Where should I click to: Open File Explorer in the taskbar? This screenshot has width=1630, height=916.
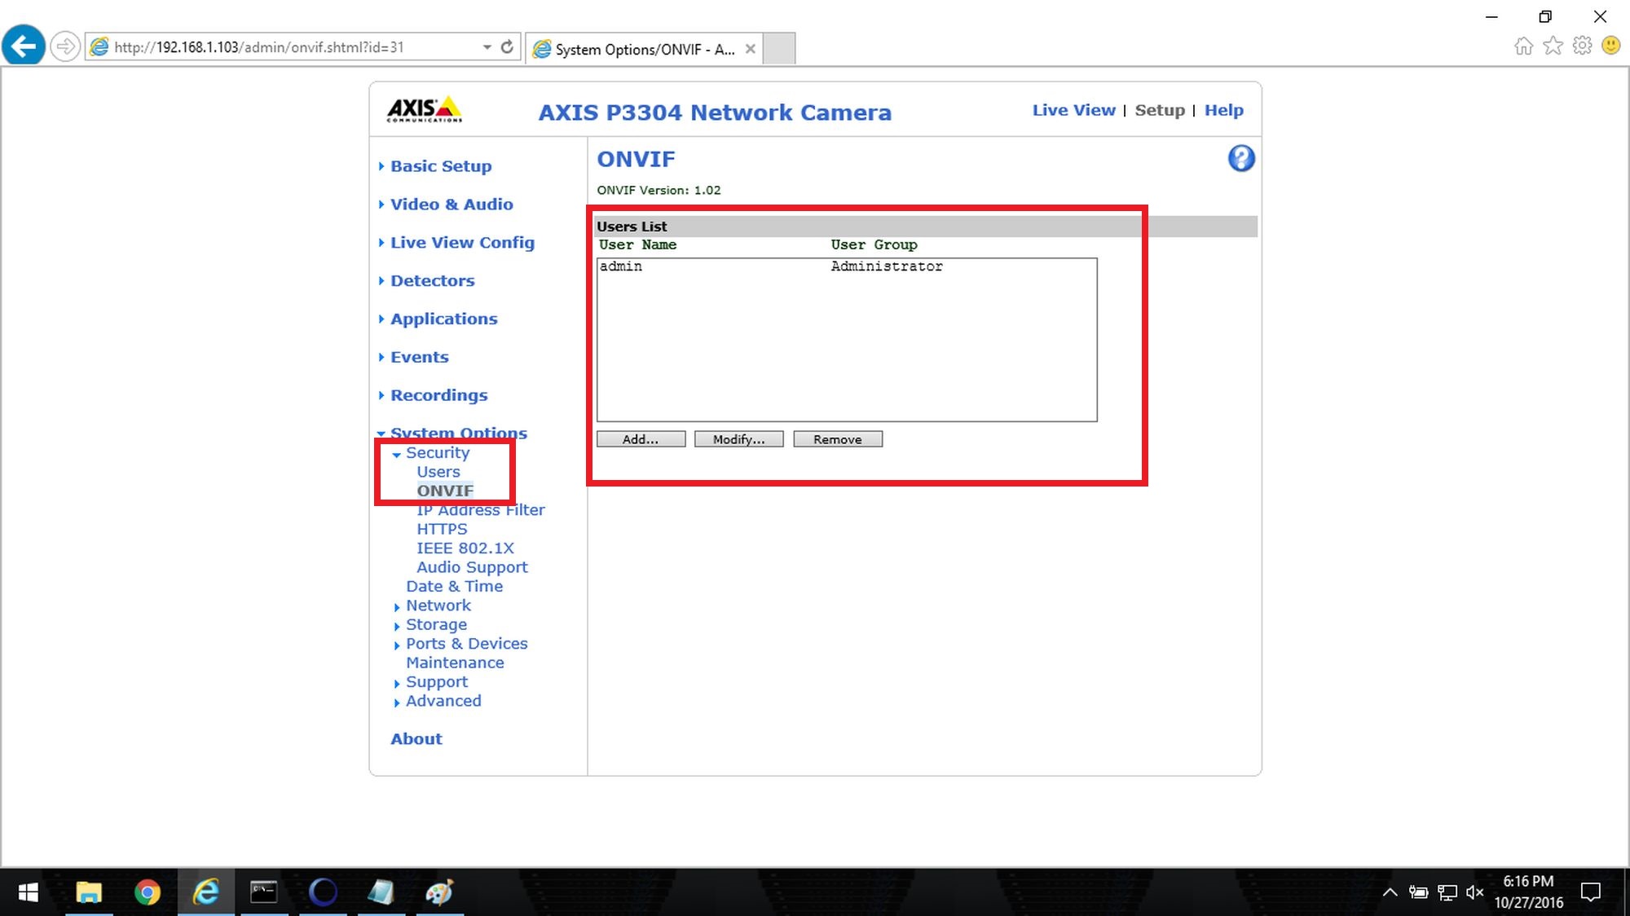pyautogui.click(x=88, y=892)
